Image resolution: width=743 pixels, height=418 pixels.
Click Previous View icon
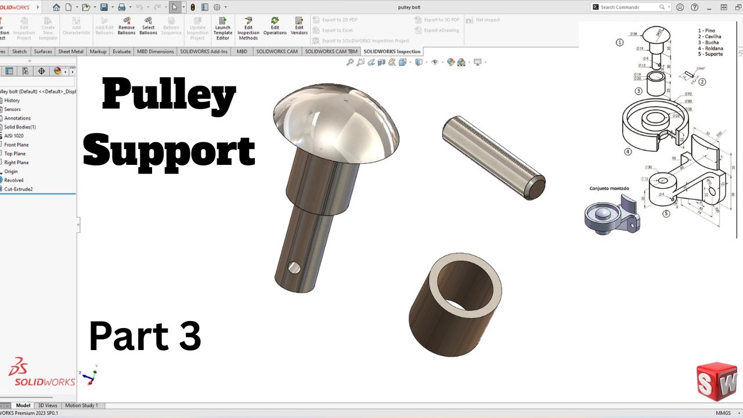371,62
